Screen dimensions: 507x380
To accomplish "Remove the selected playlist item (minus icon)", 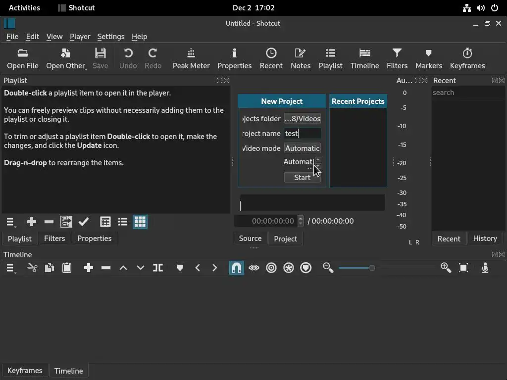I will click(49, 222).
